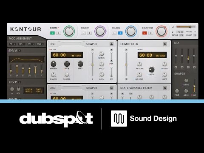204x153 pixels.
Task: Open the VEL mod assignment dropdown
Action: coord(22,44)
